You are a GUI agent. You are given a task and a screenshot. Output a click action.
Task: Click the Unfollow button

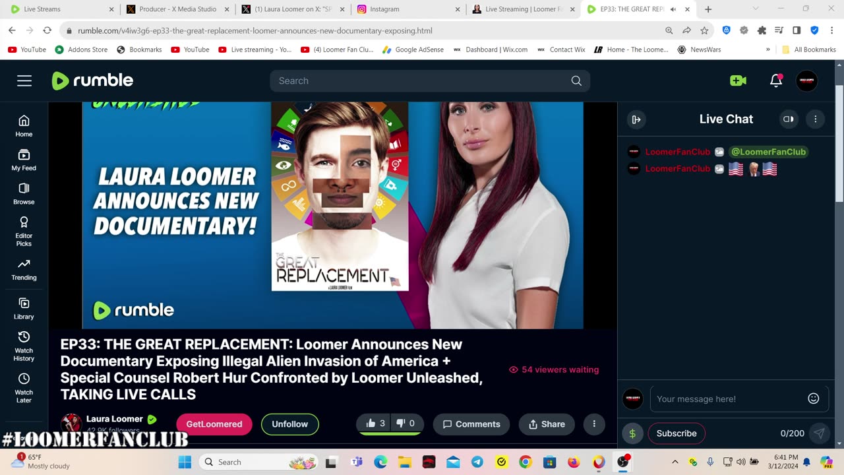tap(290, 424)
